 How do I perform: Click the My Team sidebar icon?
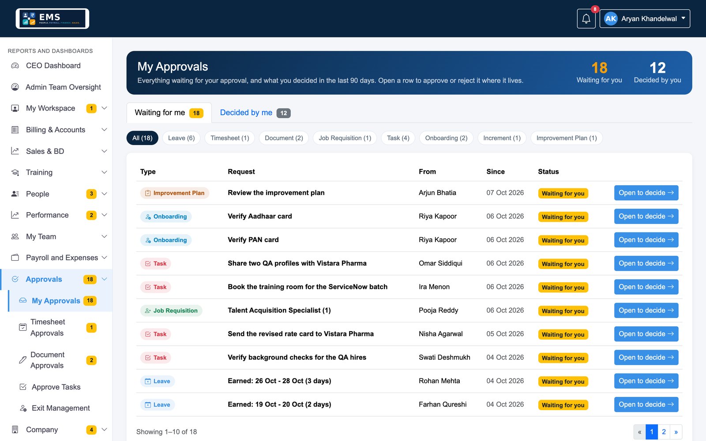coord(15,237)
